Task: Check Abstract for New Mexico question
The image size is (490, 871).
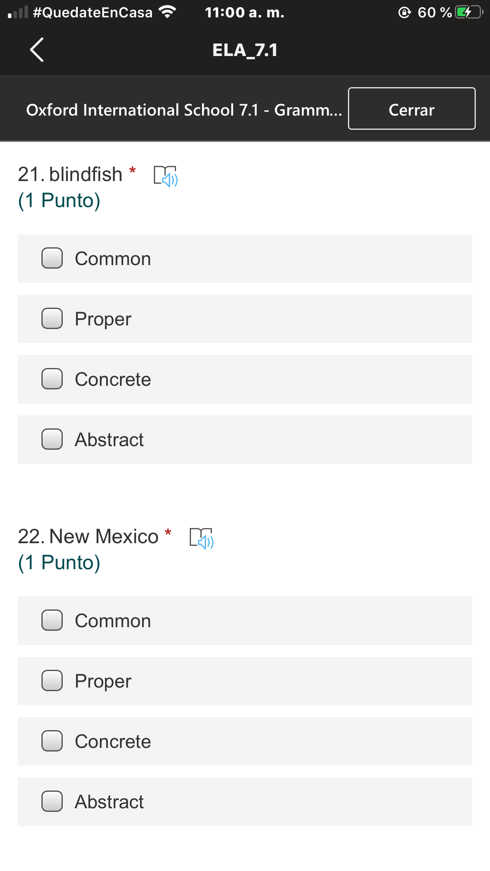Action: pos(52,802)
